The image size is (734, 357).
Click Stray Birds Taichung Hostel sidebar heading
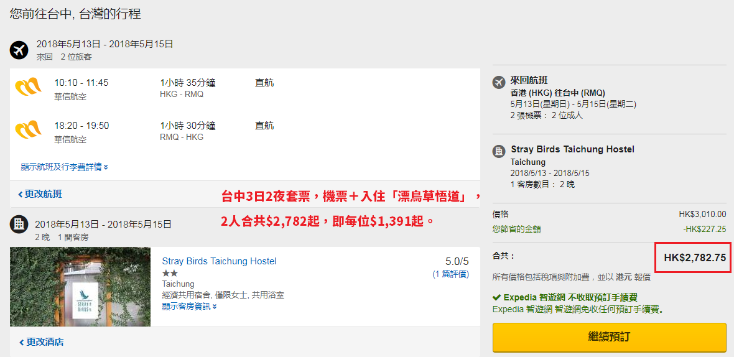(572, 150)
